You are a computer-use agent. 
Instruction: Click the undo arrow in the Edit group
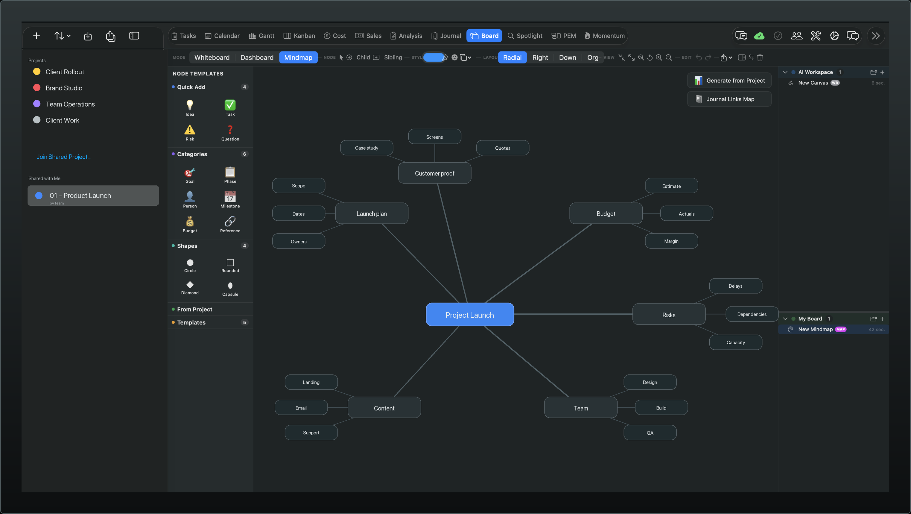tap(699, 57)
